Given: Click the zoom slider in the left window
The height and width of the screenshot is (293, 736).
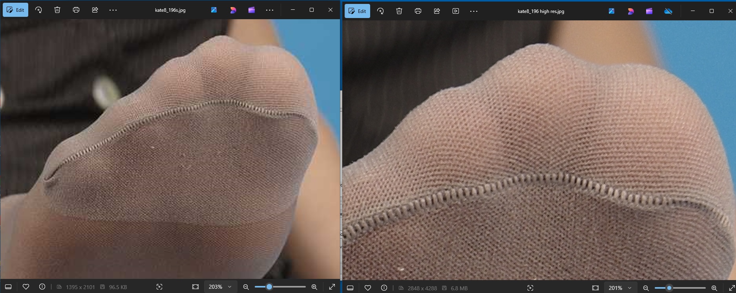Looking at the screenshot, I should pos(279,287).
